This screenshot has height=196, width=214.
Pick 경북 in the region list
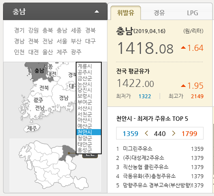[90, 30]
